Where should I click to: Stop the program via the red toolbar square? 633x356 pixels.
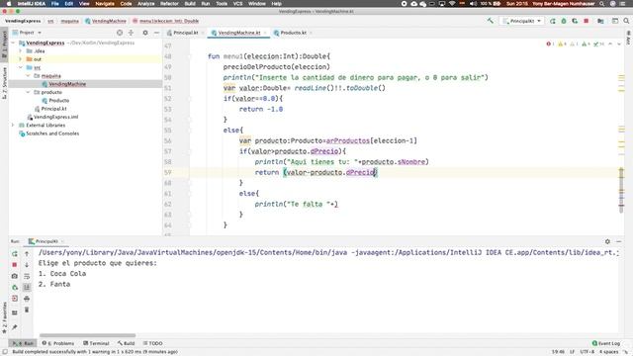tap(587, 21)
